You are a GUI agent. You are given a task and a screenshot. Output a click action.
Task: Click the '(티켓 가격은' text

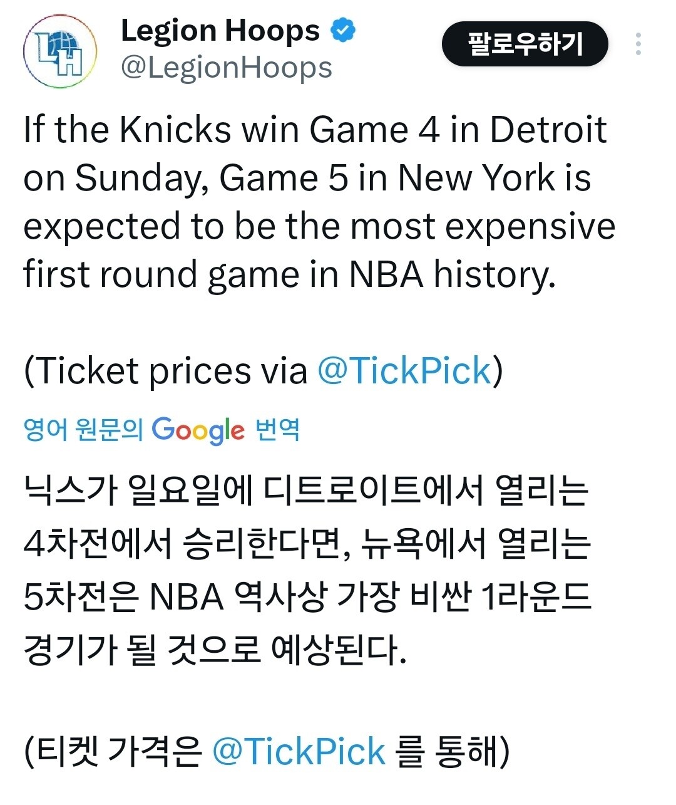point(113,751)
